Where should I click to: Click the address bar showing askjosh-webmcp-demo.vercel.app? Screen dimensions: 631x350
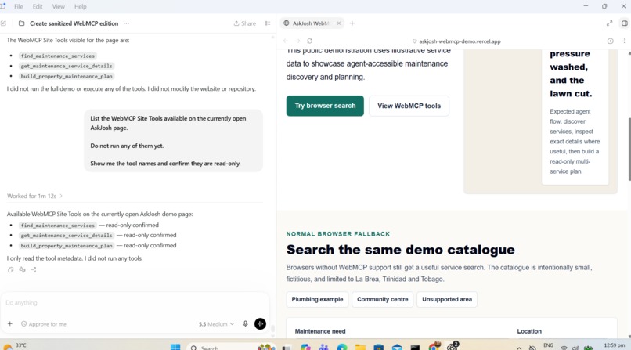point(456,41)
